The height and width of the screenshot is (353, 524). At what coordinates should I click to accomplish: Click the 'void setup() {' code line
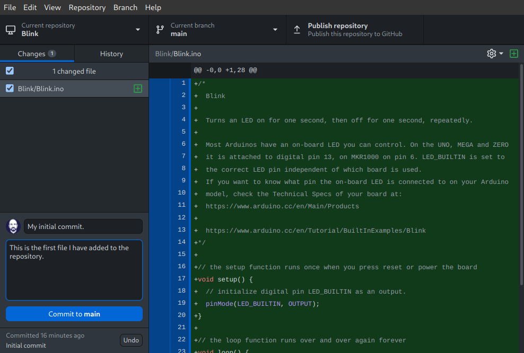[225, 279]
